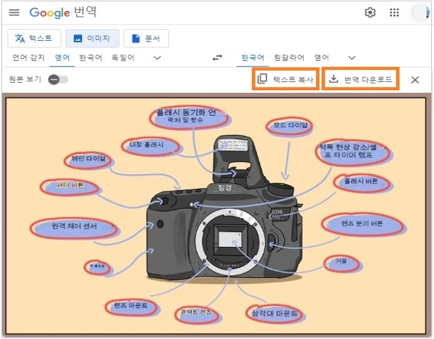The image size is (434, 339).
Task: Open the Google apps grid
Action: [x=394, y=12]
